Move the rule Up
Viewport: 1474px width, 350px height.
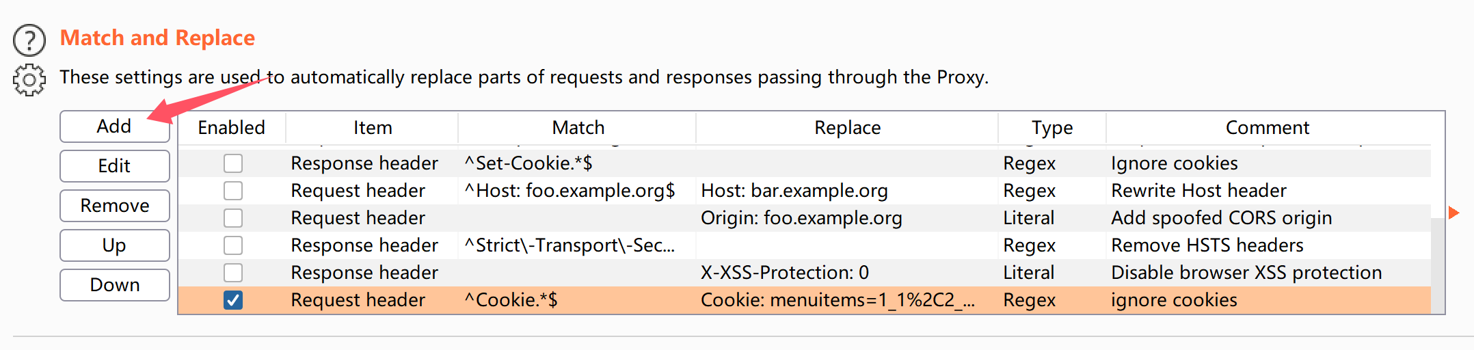[x=115, y=245]
